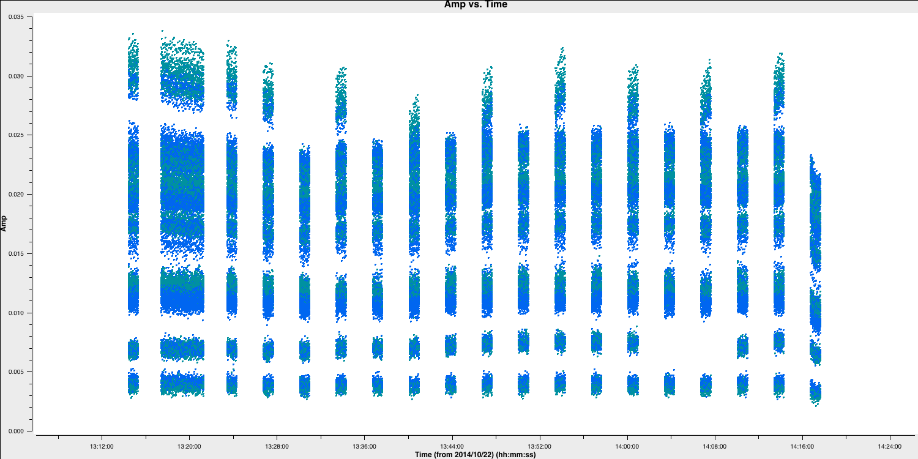
Task: Click the 14:16:00 time tick label
Action: click(x=802, y=446)
